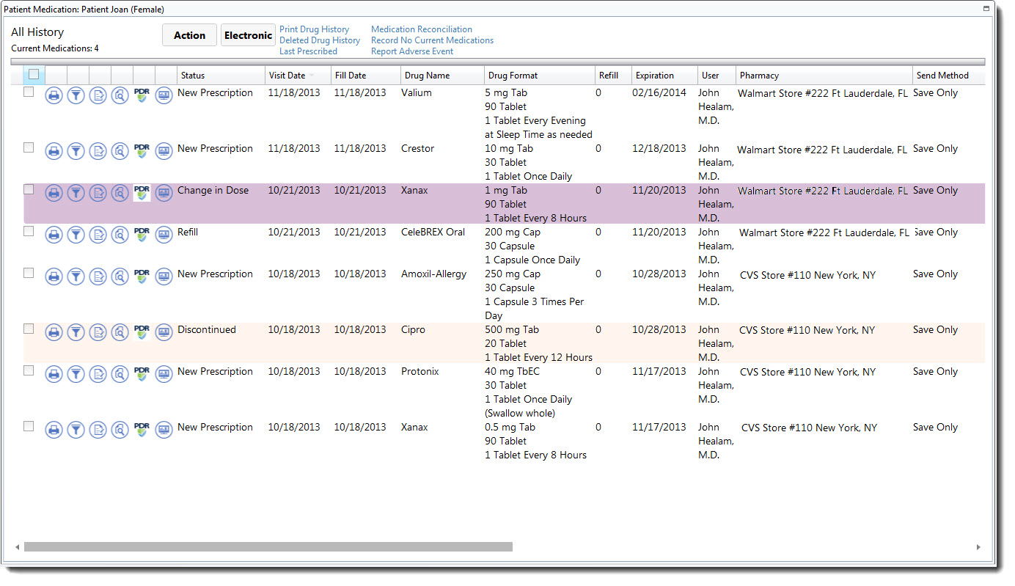Open the Deleted Drug History link

pos(320,40)
